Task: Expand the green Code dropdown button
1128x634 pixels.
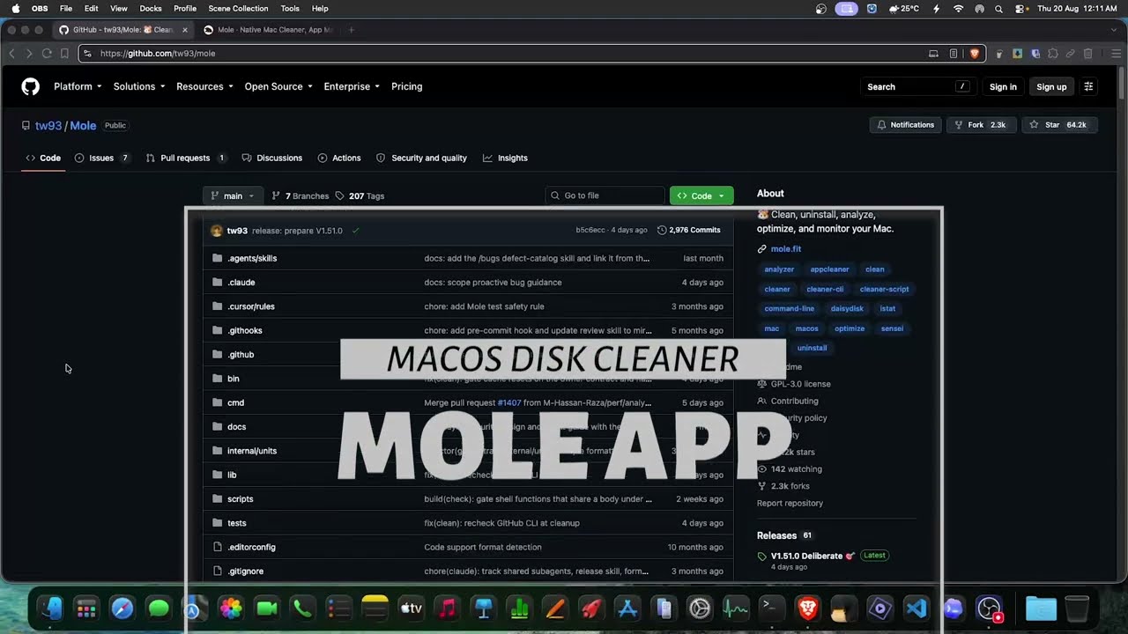Action: (x=701, y=195)
